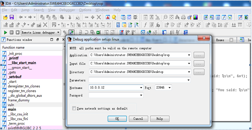Click the start process green play icon
The height and width of the screenshot is (130, 252).
(6, 32)
